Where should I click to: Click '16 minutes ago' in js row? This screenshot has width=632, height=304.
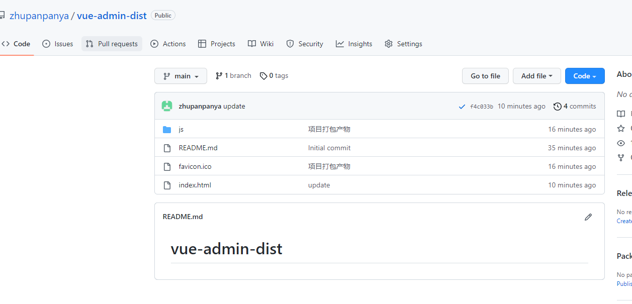coord(572,129)
